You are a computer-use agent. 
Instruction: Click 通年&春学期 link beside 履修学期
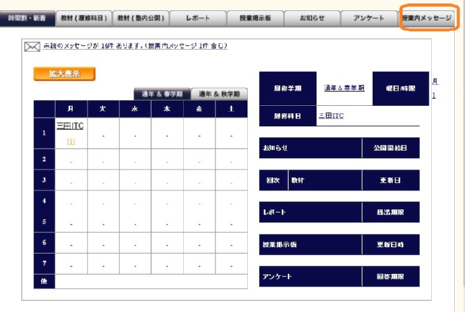[344, 87]
